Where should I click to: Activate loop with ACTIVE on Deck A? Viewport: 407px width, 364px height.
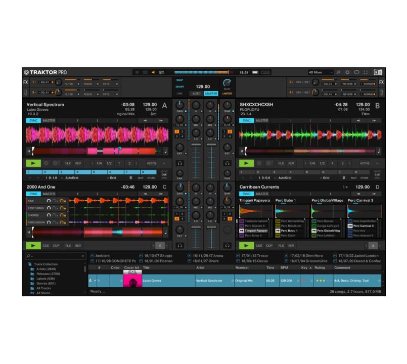click(x=152, y=163)
